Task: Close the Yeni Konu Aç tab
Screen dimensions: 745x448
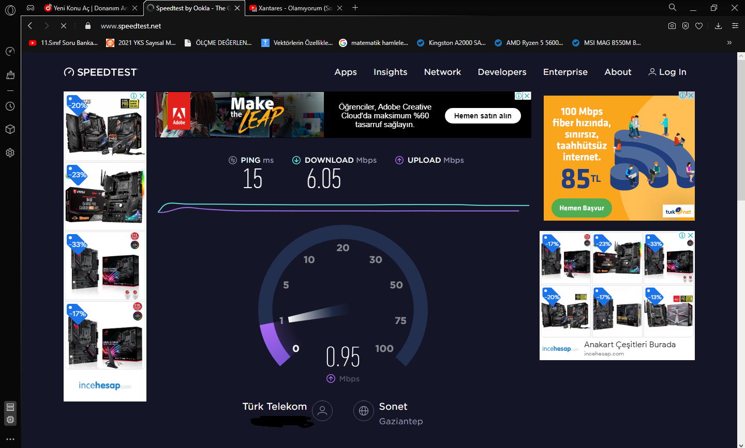Action: [135, 8]
